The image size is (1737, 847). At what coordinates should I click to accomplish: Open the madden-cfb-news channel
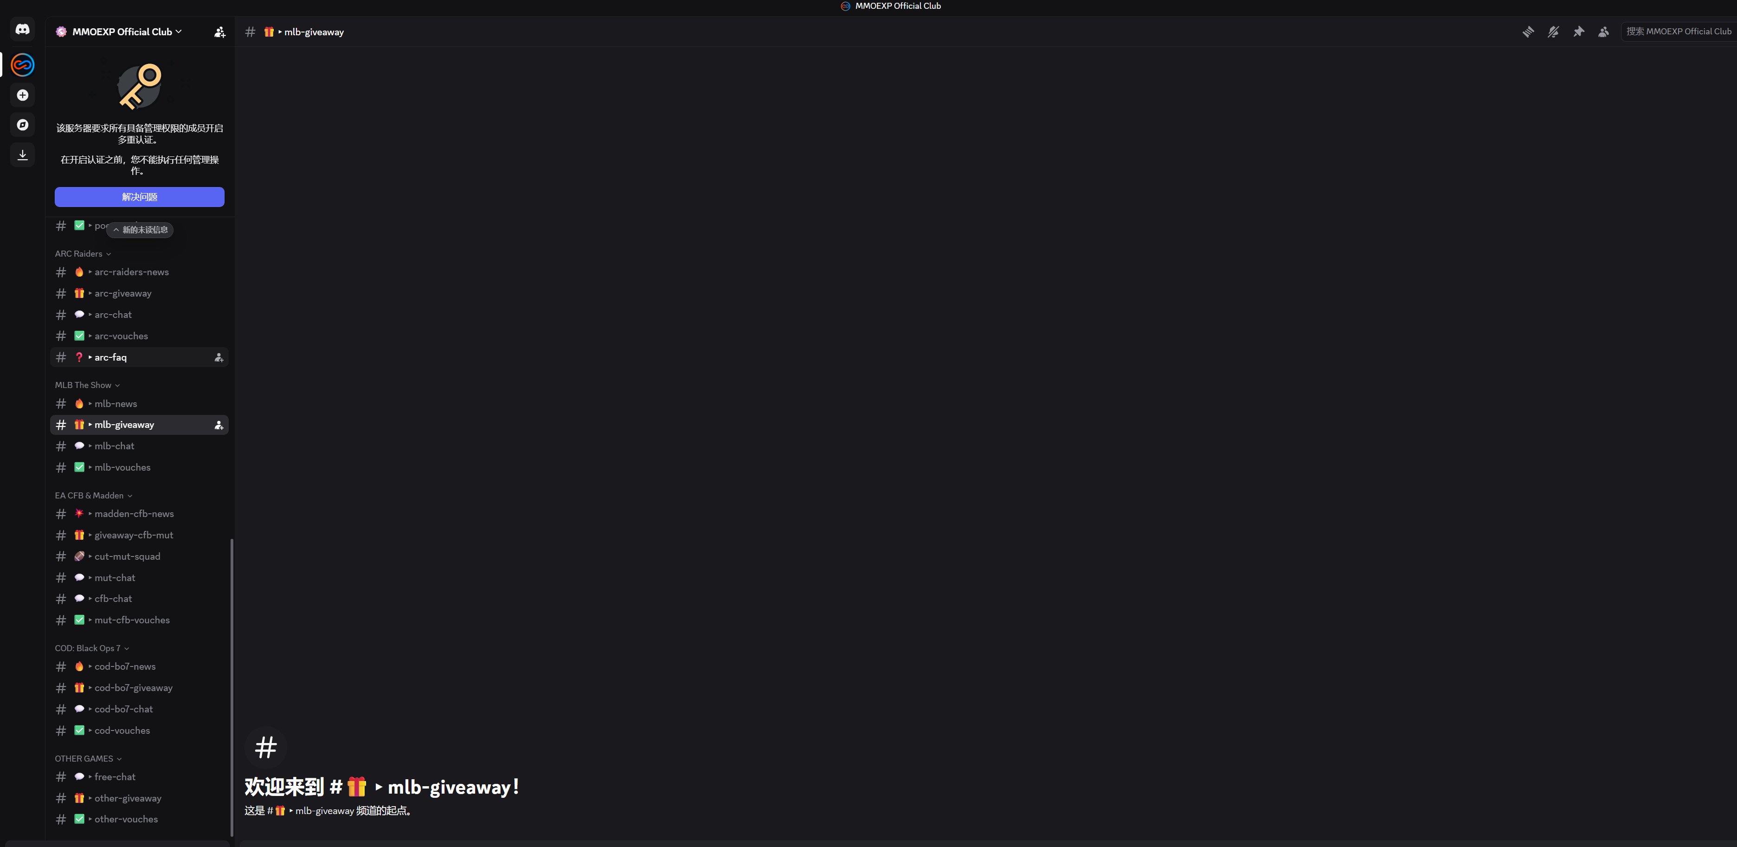140,514
